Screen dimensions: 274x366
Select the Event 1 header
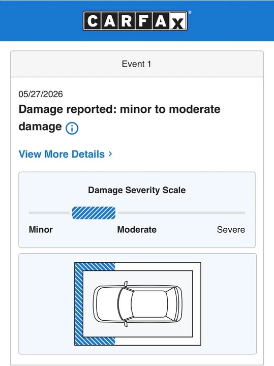point(137,64)
